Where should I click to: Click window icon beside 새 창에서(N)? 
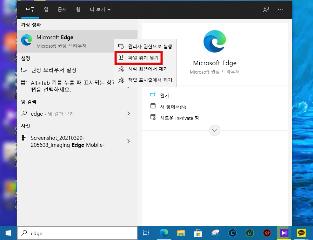click(x=153, y=106)
